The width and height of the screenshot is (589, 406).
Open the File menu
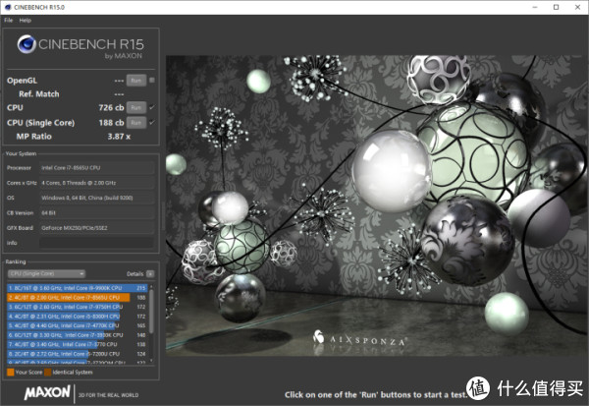tap(8, 21)
